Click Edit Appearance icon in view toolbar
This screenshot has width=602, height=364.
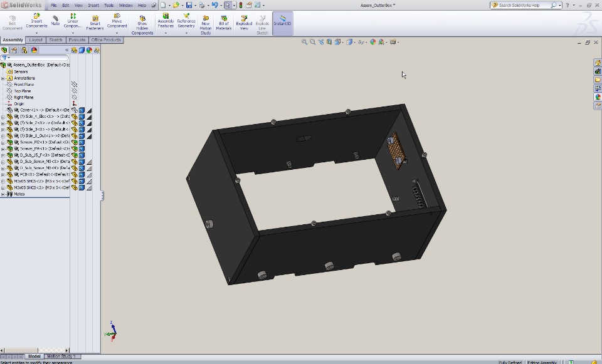click(372, 42)
